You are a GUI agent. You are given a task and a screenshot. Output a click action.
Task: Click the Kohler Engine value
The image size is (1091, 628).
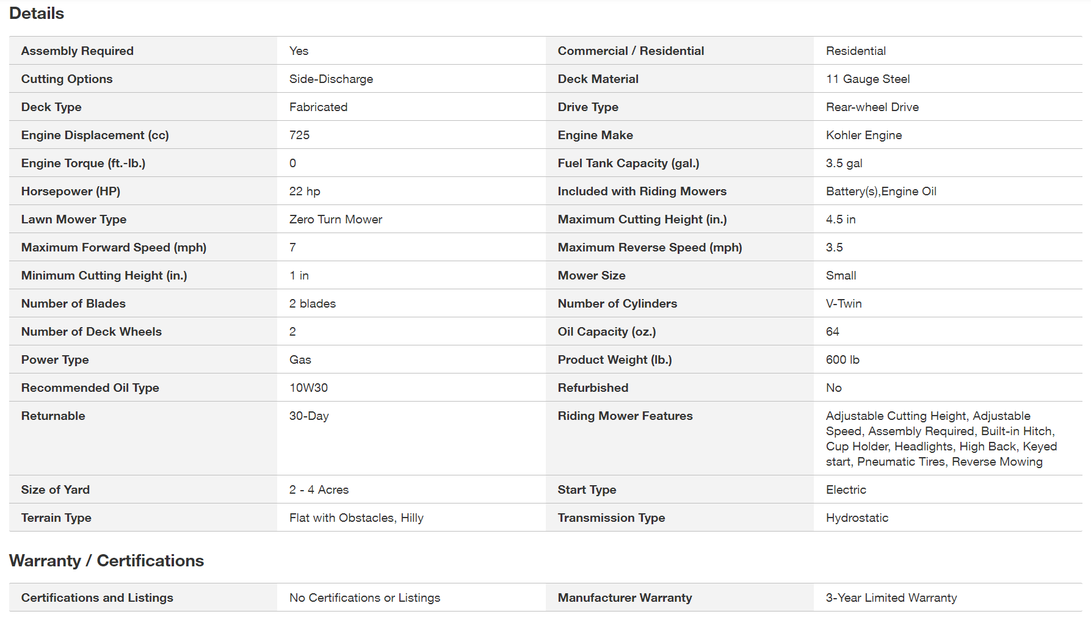pos(863,135)
